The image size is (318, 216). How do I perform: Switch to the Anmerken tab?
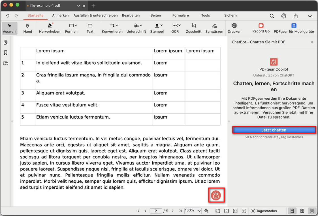[x=60, y=16]
